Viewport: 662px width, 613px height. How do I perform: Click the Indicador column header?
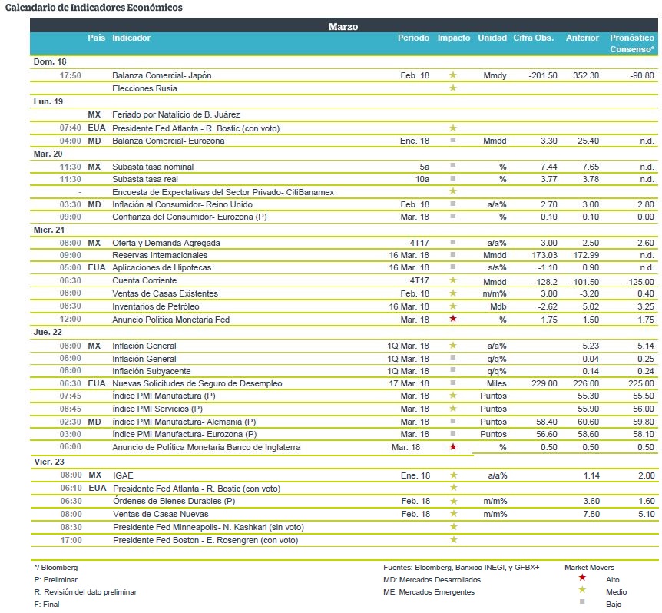[131, 38]
